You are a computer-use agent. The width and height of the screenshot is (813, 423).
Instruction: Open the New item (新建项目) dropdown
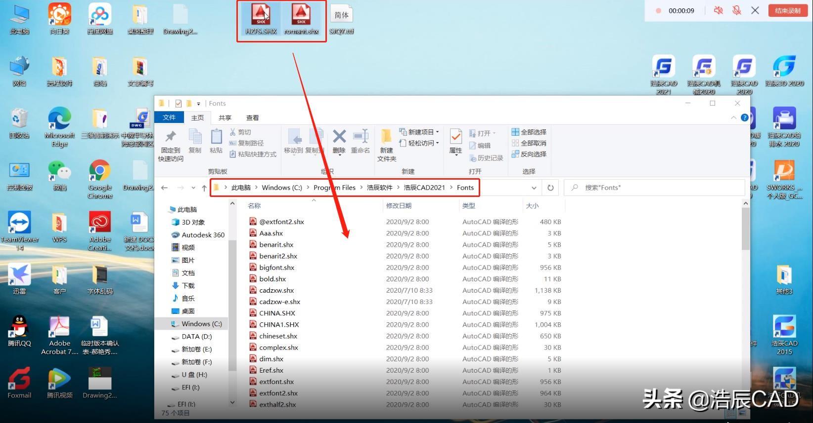click(419, 132)
